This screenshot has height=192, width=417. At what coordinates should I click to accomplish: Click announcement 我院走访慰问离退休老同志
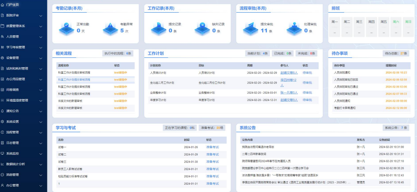click(258, 147)
